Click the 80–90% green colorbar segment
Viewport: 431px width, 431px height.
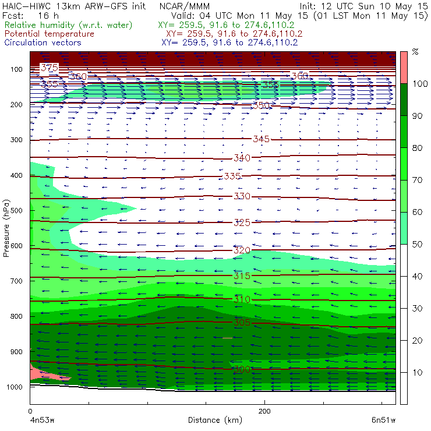[x=404, y=132]
